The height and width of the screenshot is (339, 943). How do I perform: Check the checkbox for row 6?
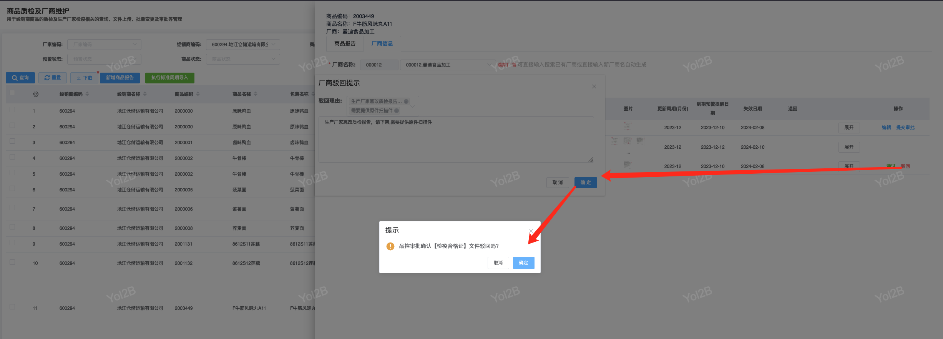tap(12, 188)
